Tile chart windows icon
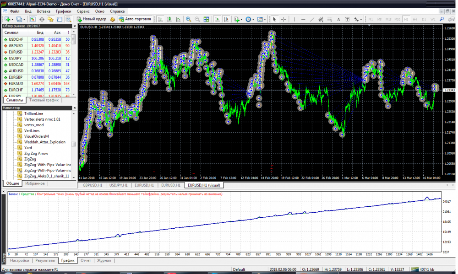458x274 pixels. 206,19
